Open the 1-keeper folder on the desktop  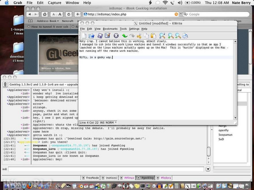(x=18, y=20)
